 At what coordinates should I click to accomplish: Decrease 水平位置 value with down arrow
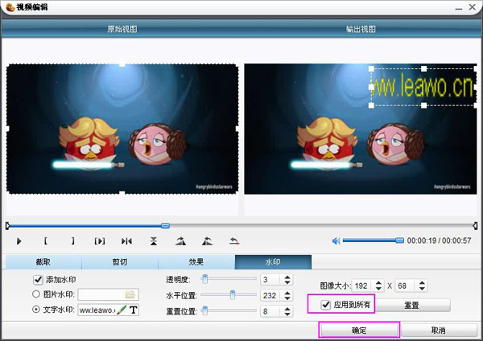(x=287, y=298)
